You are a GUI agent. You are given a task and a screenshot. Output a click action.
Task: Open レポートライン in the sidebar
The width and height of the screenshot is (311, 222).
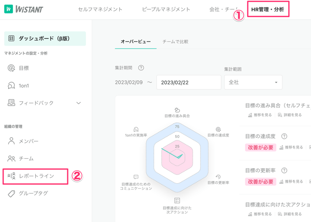click(x=36, y=176)
